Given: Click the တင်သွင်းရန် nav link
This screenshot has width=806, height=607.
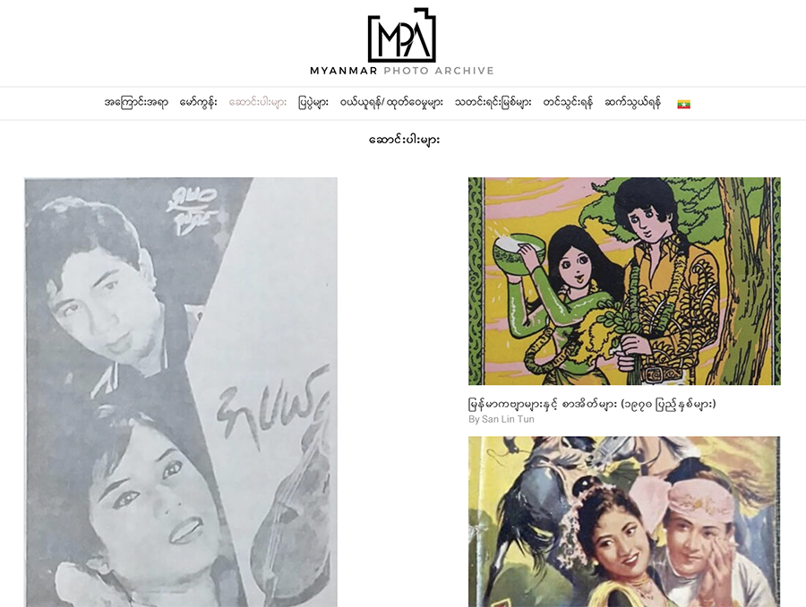Looking at the screenshot, I should point(568,103).
